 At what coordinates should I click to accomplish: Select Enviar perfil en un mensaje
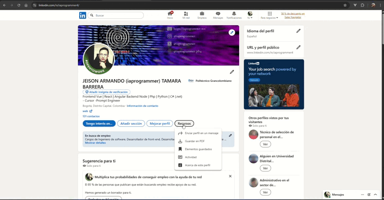[198, 133]
